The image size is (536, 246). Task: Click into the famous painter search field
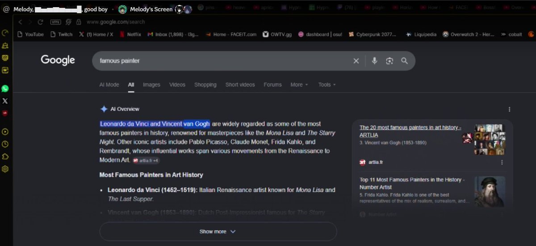223,61
